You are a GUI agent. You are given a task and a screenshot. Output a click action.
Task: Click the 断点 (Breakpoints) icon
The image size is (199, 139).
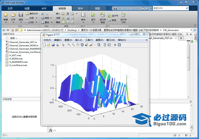83,15
